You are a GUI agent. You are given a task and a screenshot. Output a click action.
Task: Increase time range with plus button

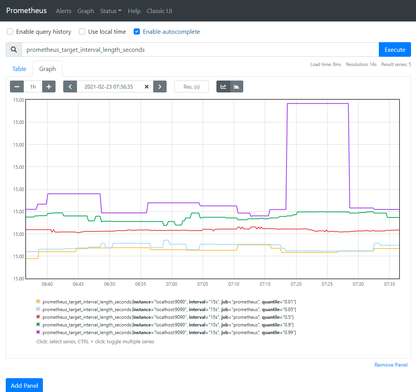(x=49, y=87)
